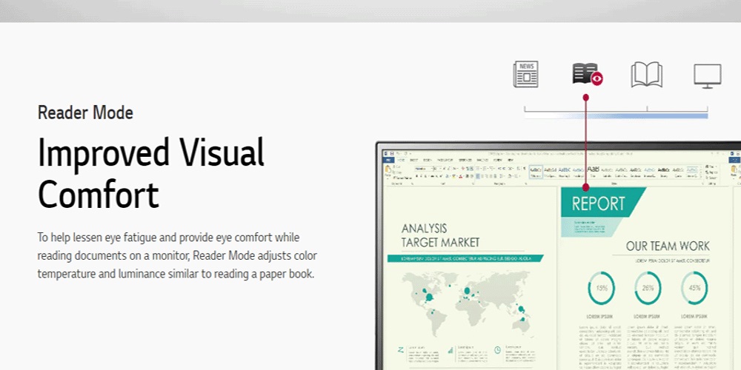Click the clock icon below the world map
741x370 pixels.
coord(496,349)
